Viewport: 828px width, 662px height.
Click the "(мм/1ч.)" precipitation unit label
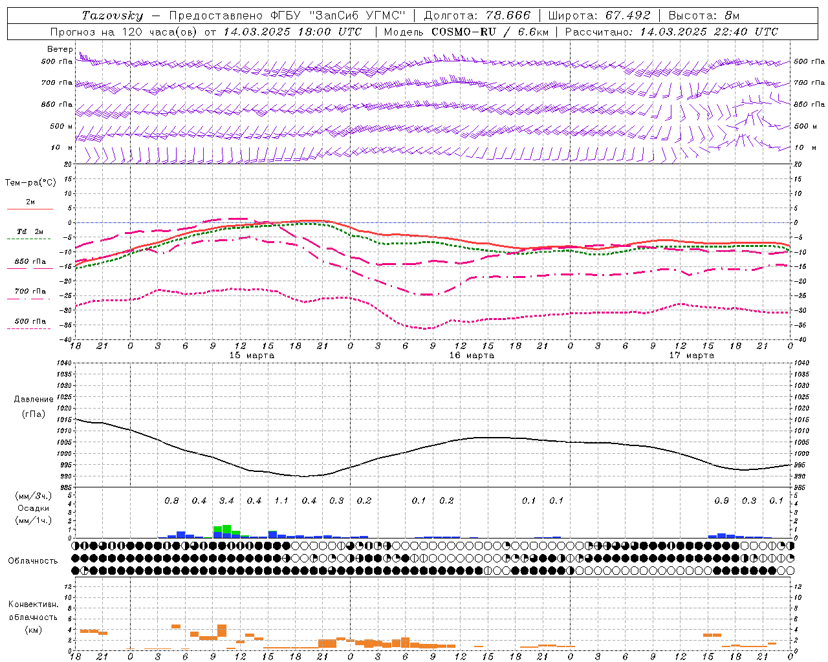(x=34, y=520)
